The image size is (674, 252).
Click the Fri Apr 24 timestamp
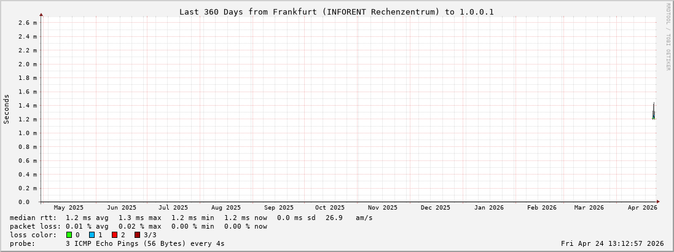[x=612, y=243]
